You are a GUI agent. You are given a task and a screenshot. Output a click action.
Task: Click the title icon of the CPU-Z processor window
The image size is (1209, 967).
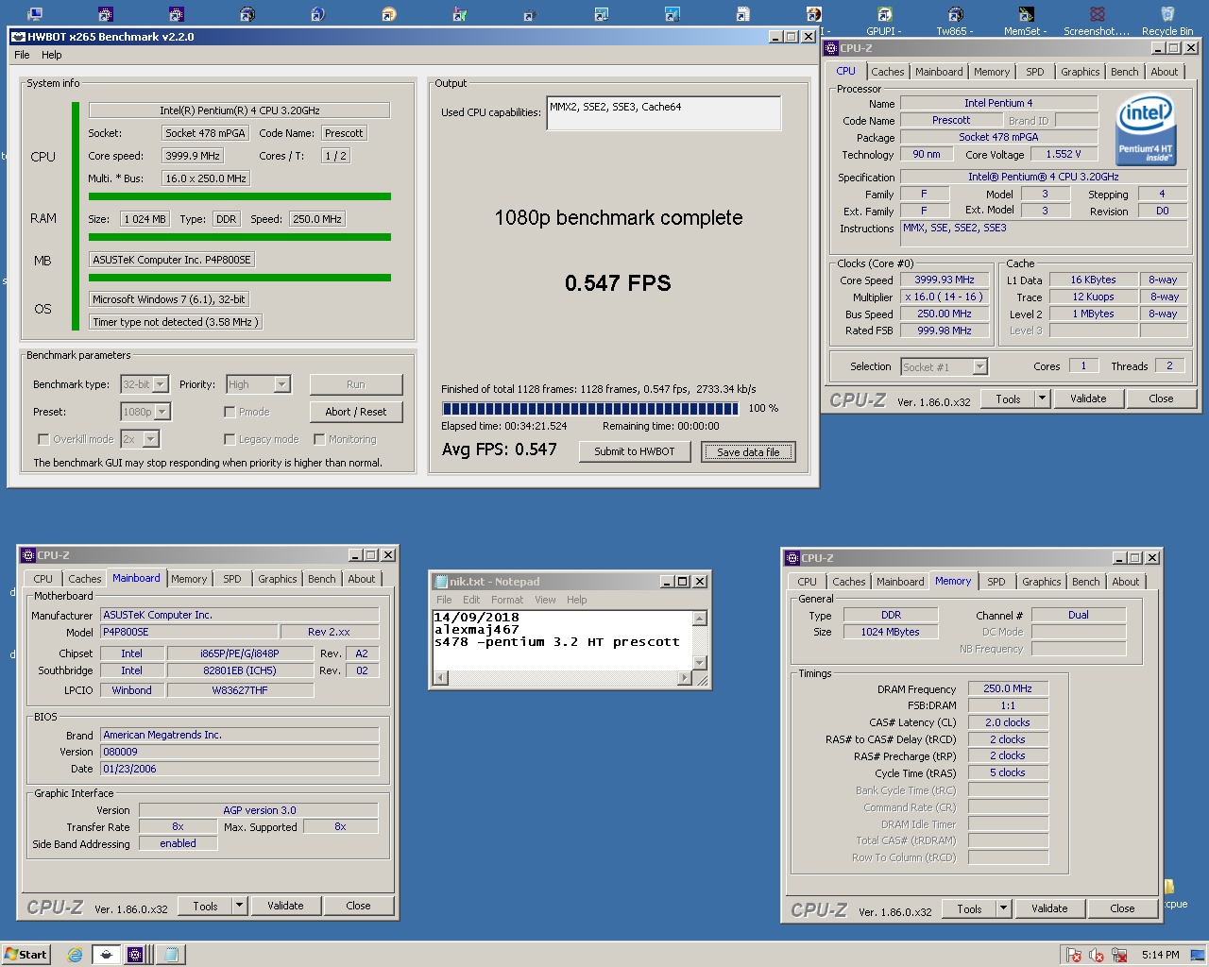[x=831, y=48]
